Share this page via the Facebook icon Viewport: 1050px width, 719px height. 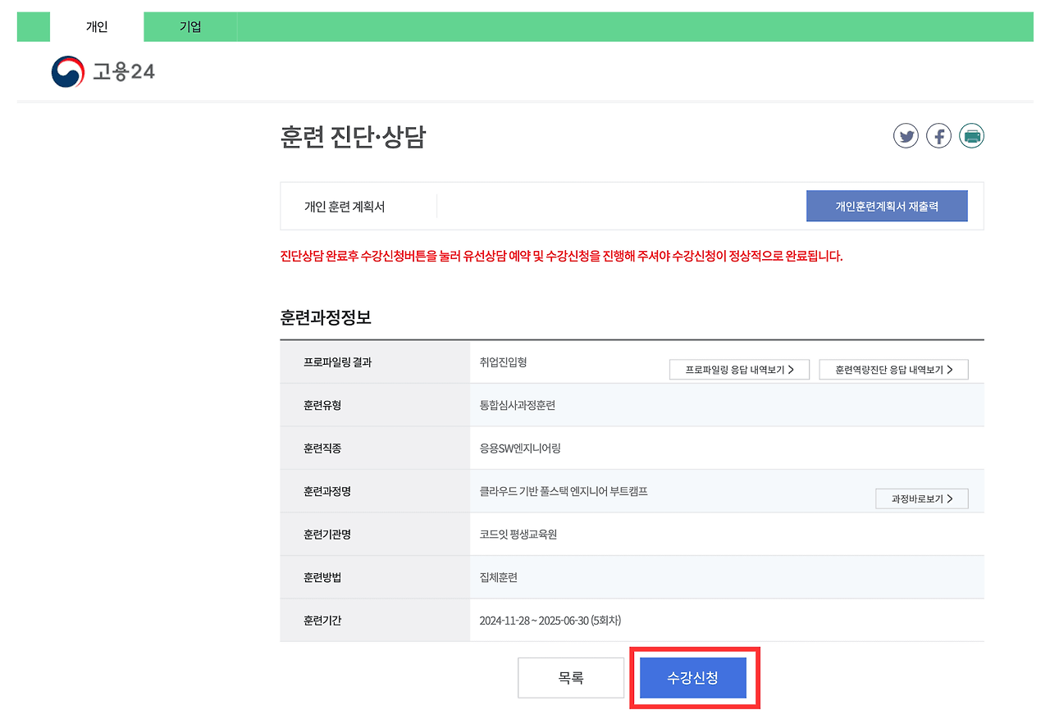938,135
